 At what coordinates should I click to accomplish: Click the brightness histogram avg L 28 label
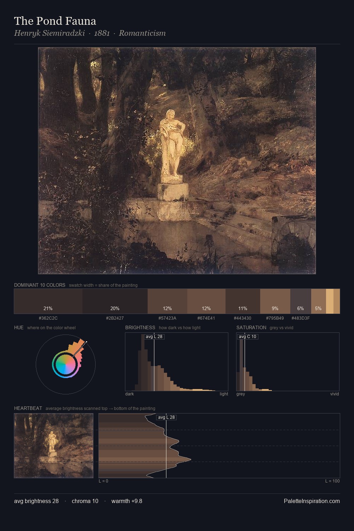[x=154, y=337]
